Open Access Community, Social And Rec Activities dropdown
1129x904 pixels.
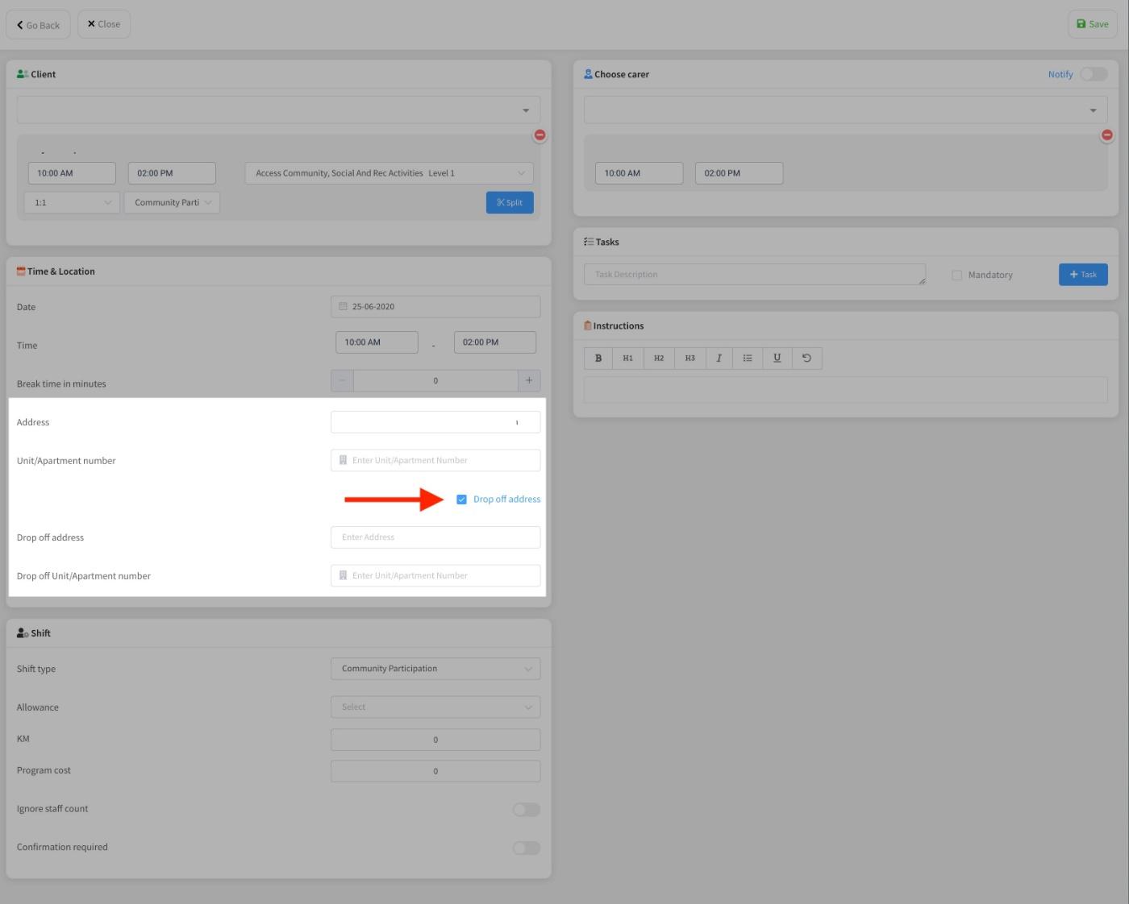(390, 173)
